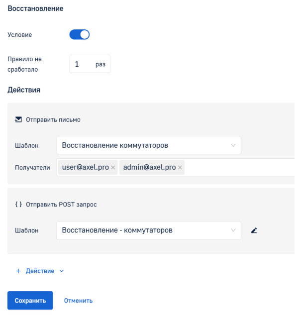Select the admin@axel.pro recipient tag
The image size is (299, 316).
[x=149, y=167]
